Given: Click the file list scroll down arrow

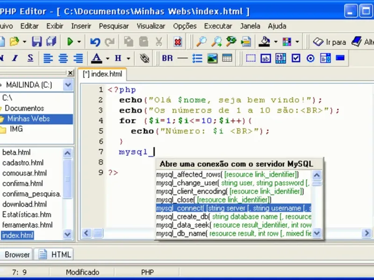Looking at the screenshot, I should pos(67,234).
